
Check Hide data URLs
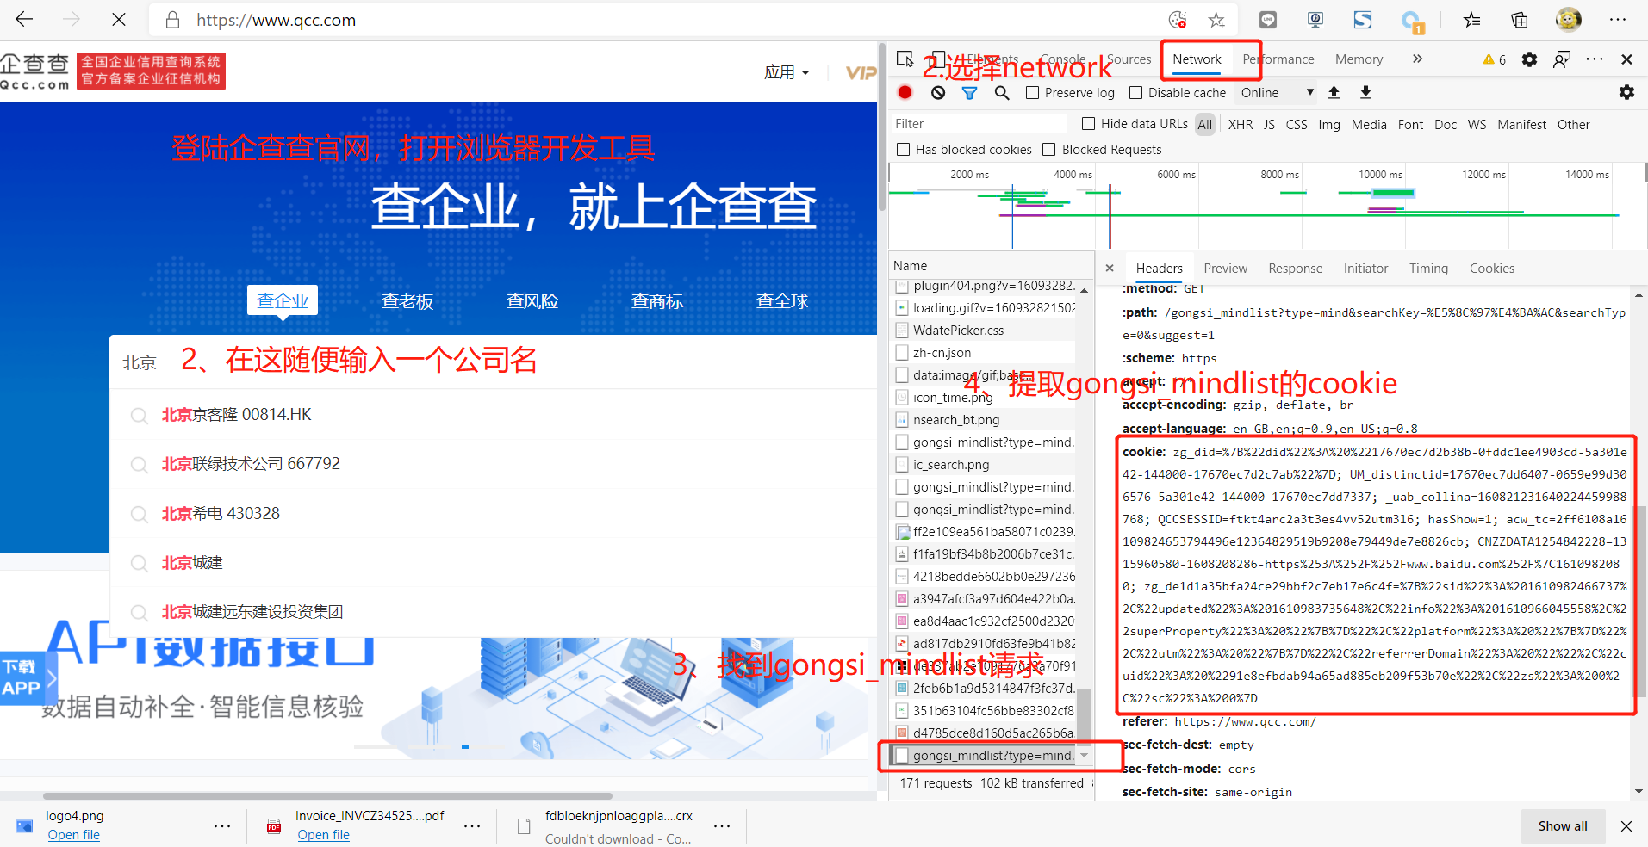[x=1088, y=124]
